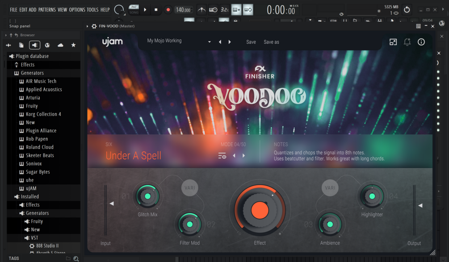Toggle the left VARI button
This screenshot has height=262, width=449.
click(189, 188)
